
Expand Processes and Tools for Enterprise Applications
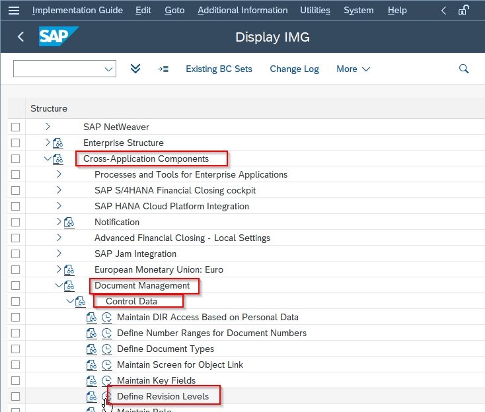tap(59, 174)
